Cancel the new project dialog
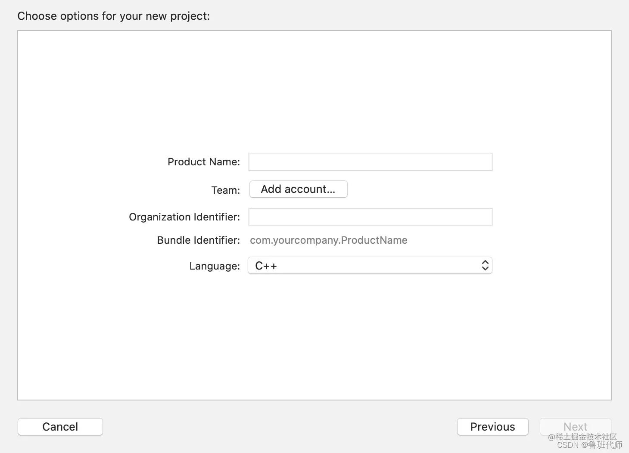The image size is (629, 453). pyautogui.click(x=60, y=427)
